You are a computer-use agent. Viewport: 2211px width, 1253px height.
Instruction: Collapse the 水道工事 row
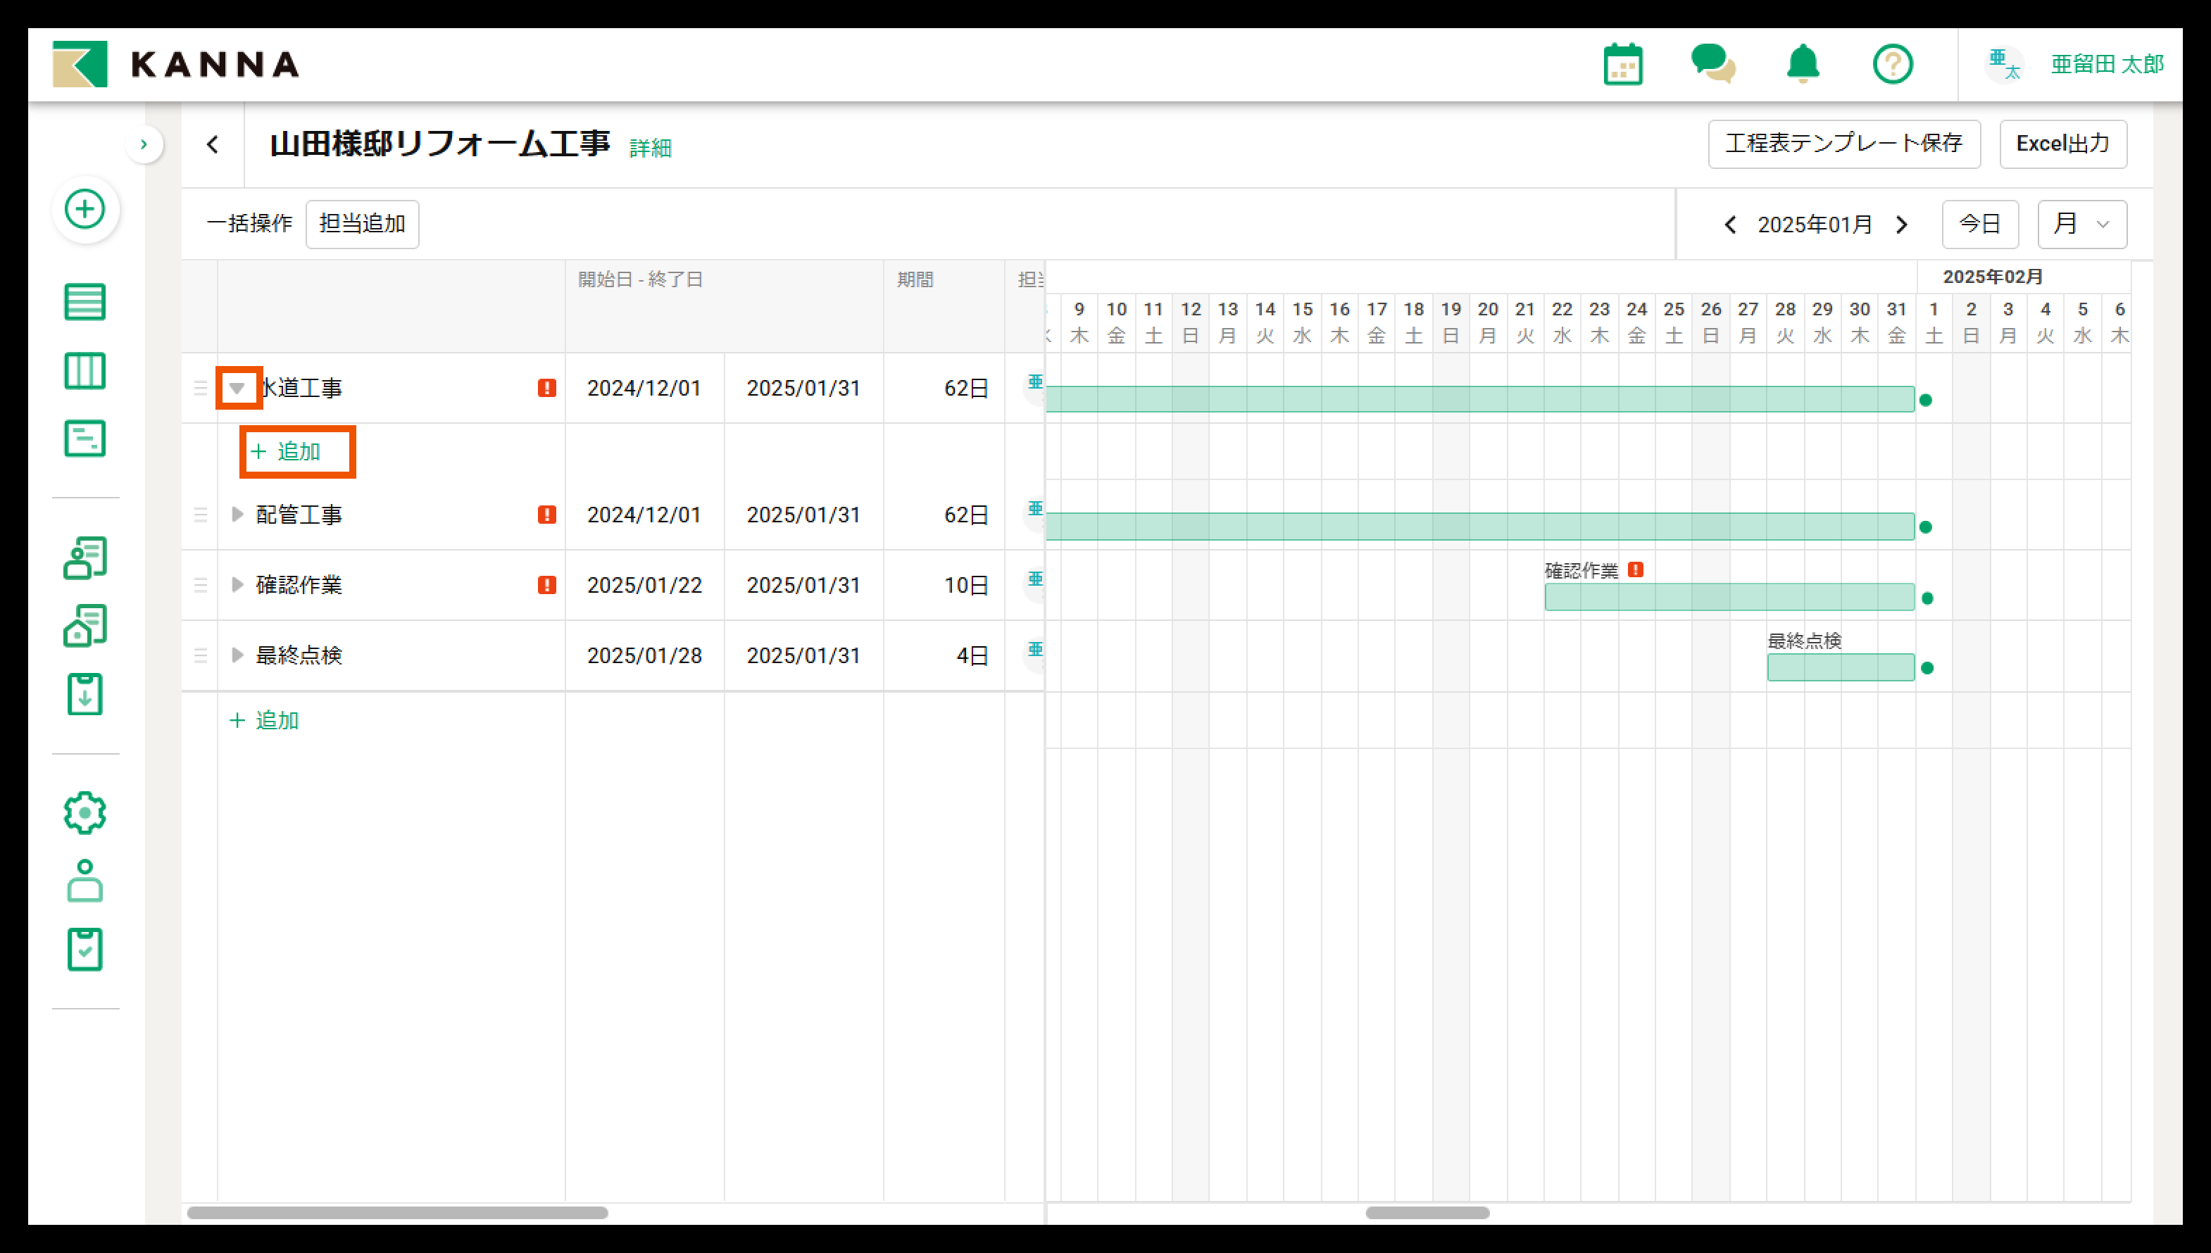click(237, 388)
